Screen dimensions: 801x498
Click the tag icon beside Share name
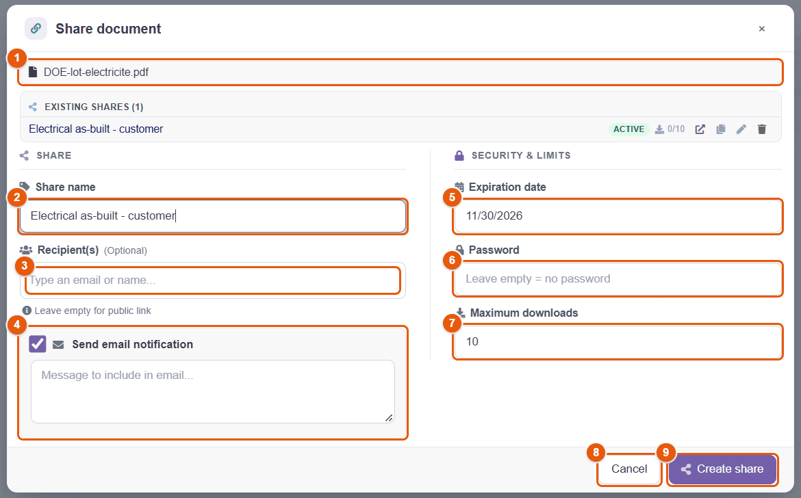coord(25,187)
